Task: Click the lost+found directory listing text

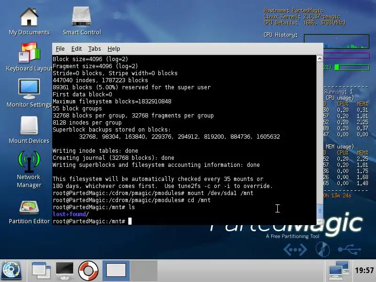Action: point(70,214)
